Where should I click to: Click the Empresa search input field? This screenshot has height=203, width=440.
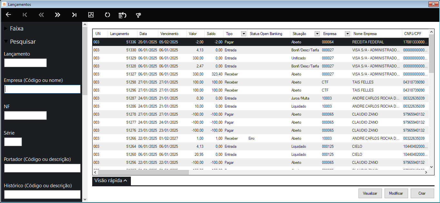42,89
